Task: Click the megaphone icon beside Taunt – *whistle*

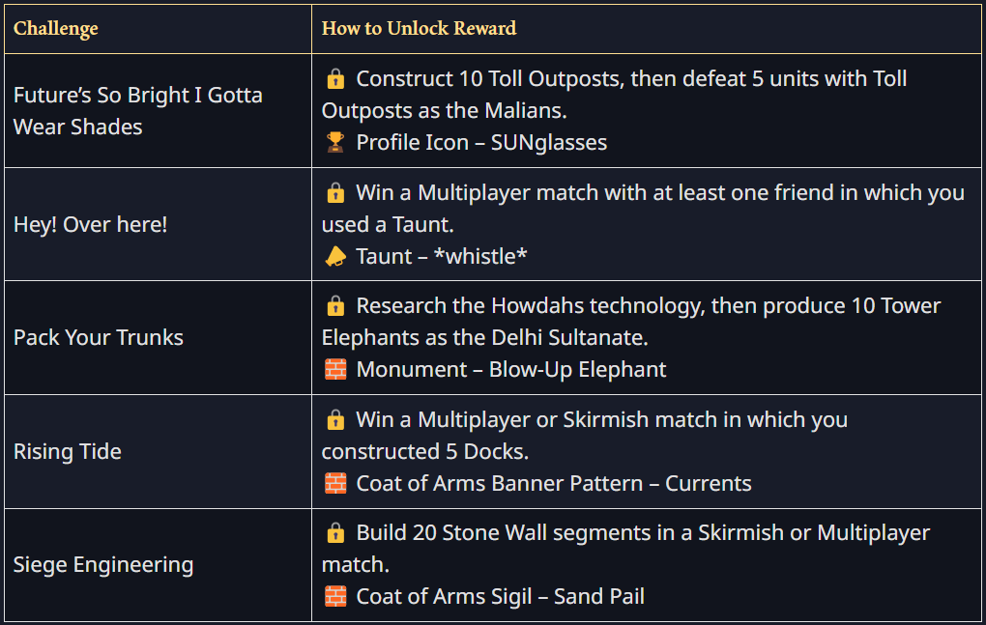Action: (x=335, y=257)
